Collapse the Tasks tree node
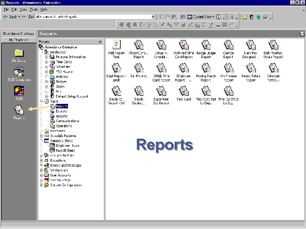 pyautogui.click(x=41, y=101)
